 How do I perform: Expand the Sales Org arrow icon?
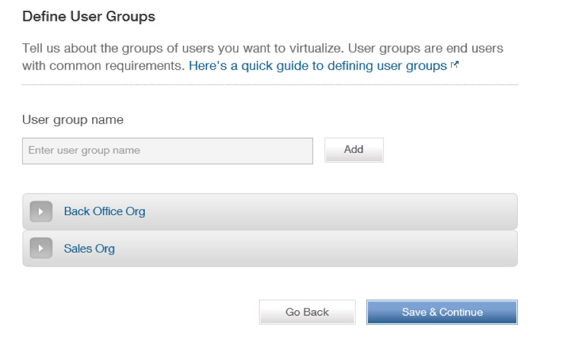point(41,248)
